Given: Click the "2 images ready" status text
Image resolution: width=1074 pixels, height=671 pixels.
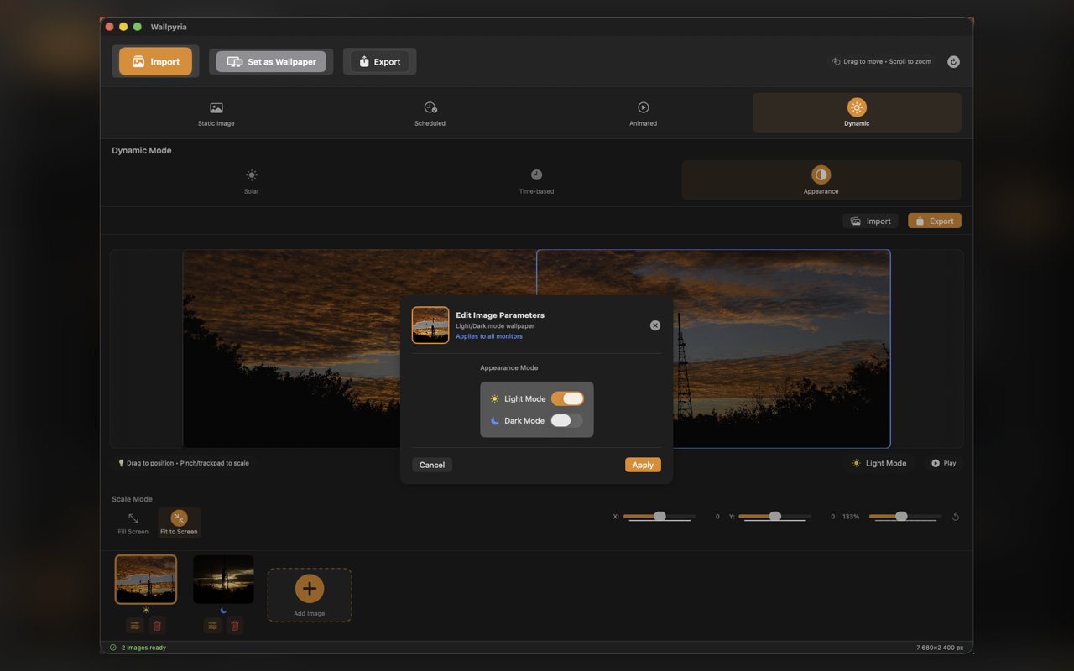Looking at the screenshot, I should point(143,648).
